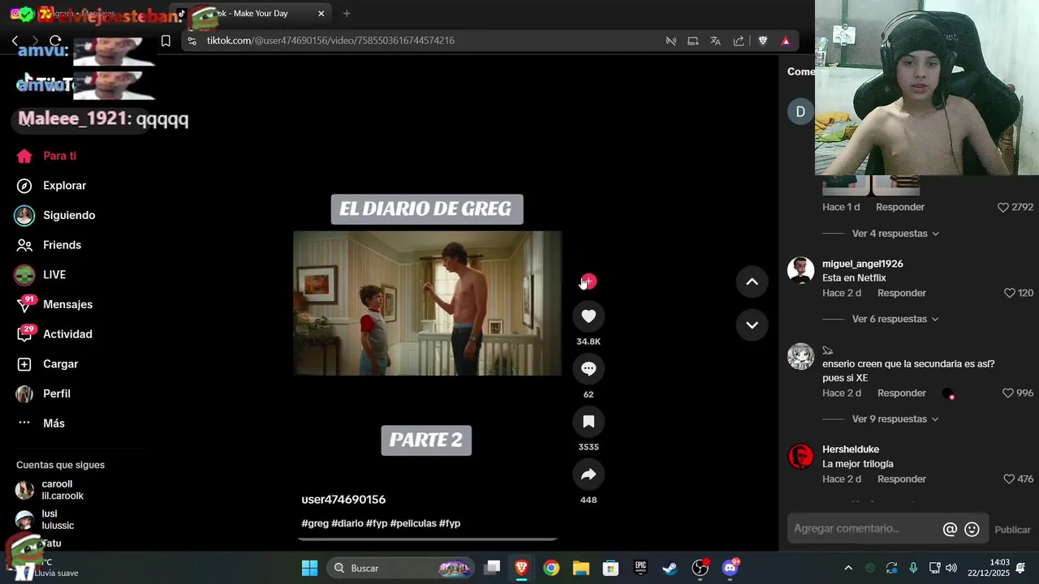1039x584 pixels.
Task: Open new browser tab plus
Action: coord(347,13)
